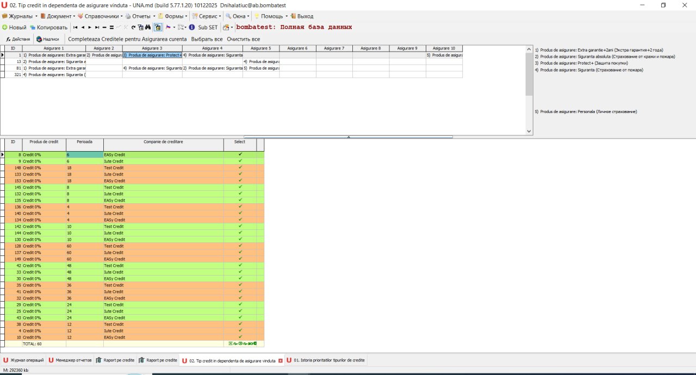696x375 pixels.
Task: Select the Asigurare 3 Protect+ cell
Action: 152,55
